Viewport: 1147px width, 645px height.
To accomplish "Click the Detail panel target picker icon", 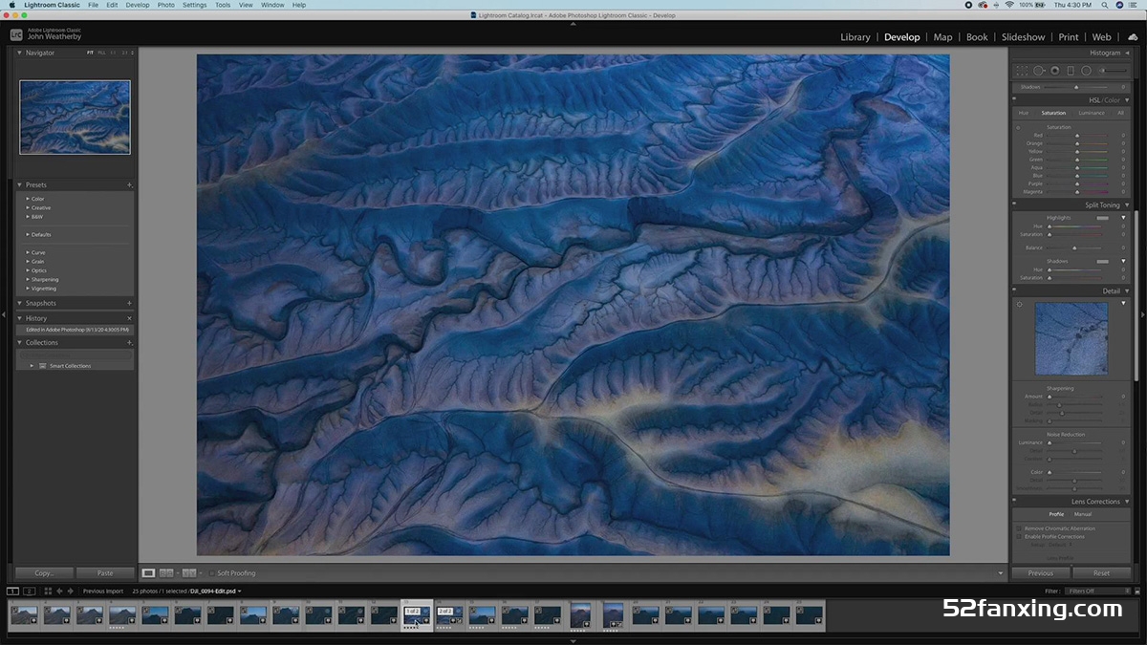I will tap(1019, 304).
